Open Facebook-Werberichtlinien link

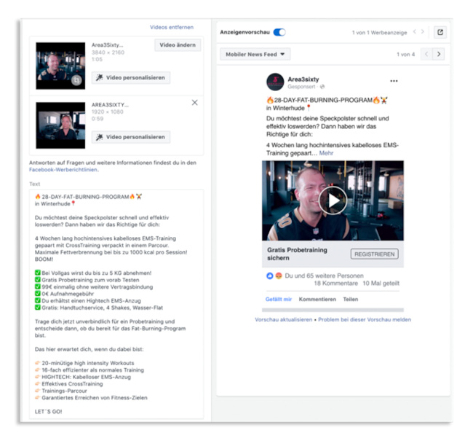point(63,170)
